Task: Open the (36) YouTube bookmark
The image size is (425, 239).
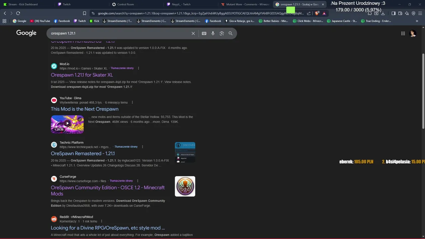Action: point(40,21)
